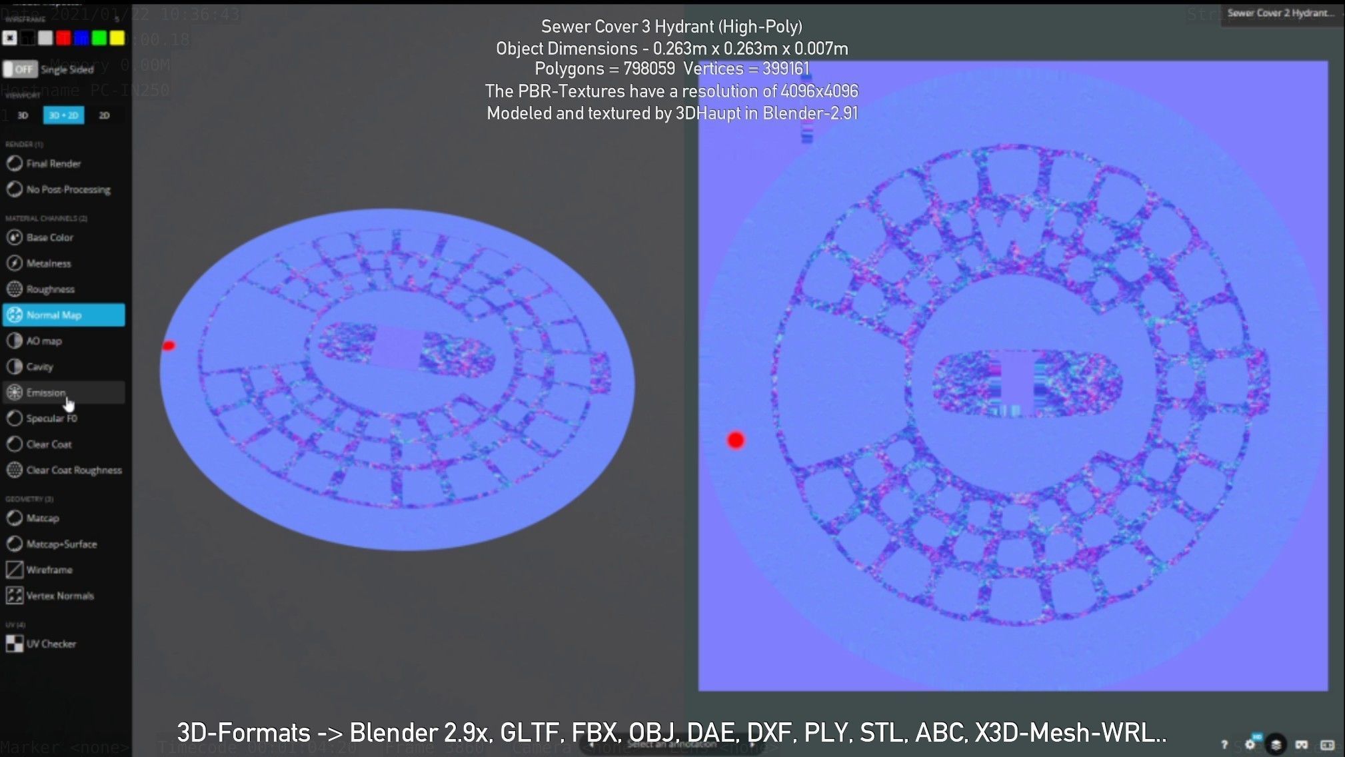Switch viewport to 3D only

23,115
